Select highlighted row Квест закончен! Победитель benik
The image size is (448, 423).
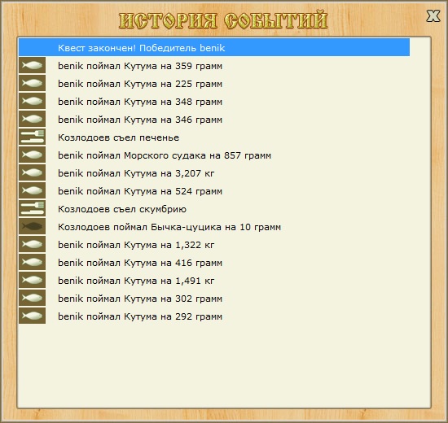point(214,47)
